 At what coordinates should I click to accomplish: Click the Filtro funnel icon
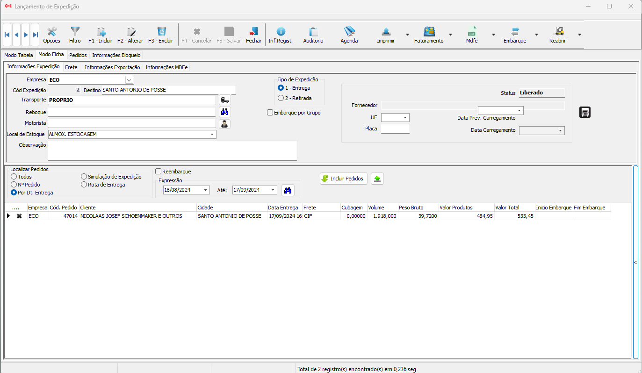[75, 35]
